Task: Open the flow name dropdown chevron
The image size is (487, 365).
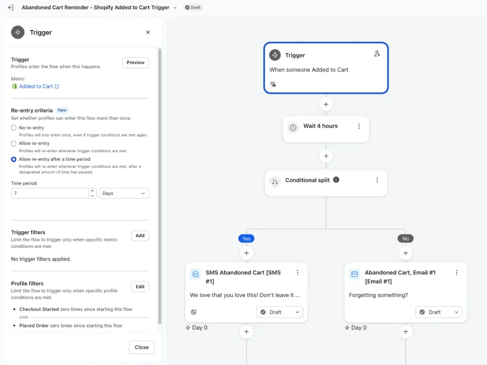Action: [x=175, y=7]
